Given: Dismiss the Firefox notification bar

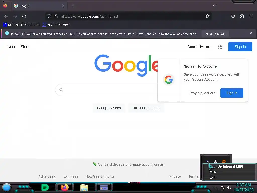Looking at the screenshot, I should pyautogui.click(x=251, y=33).
